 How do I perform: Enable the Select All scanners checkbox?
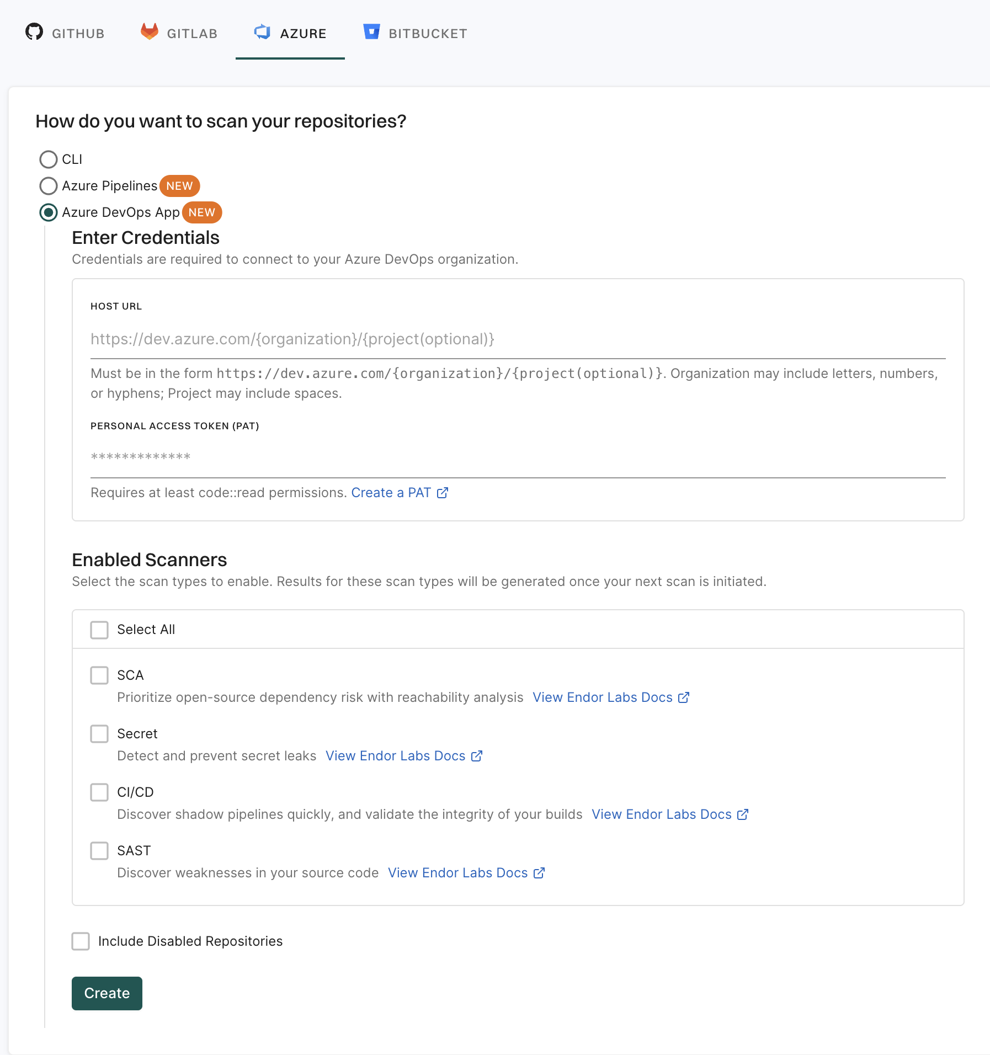99,630
